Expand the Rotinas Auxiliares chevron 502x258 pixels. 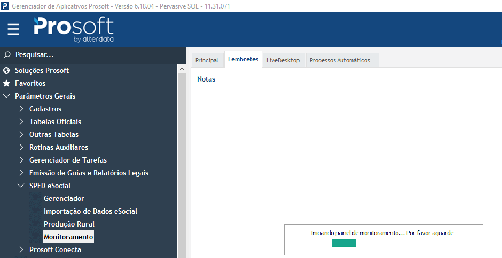[21, 147]
